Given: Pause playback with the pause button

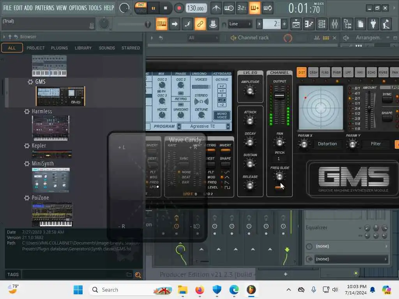Looking at the screenshot, I should tap(153, 8).
